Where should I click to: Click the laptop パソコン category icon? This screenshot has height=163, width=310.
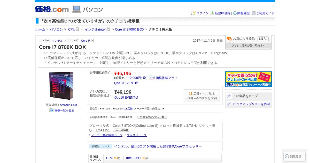76,9
